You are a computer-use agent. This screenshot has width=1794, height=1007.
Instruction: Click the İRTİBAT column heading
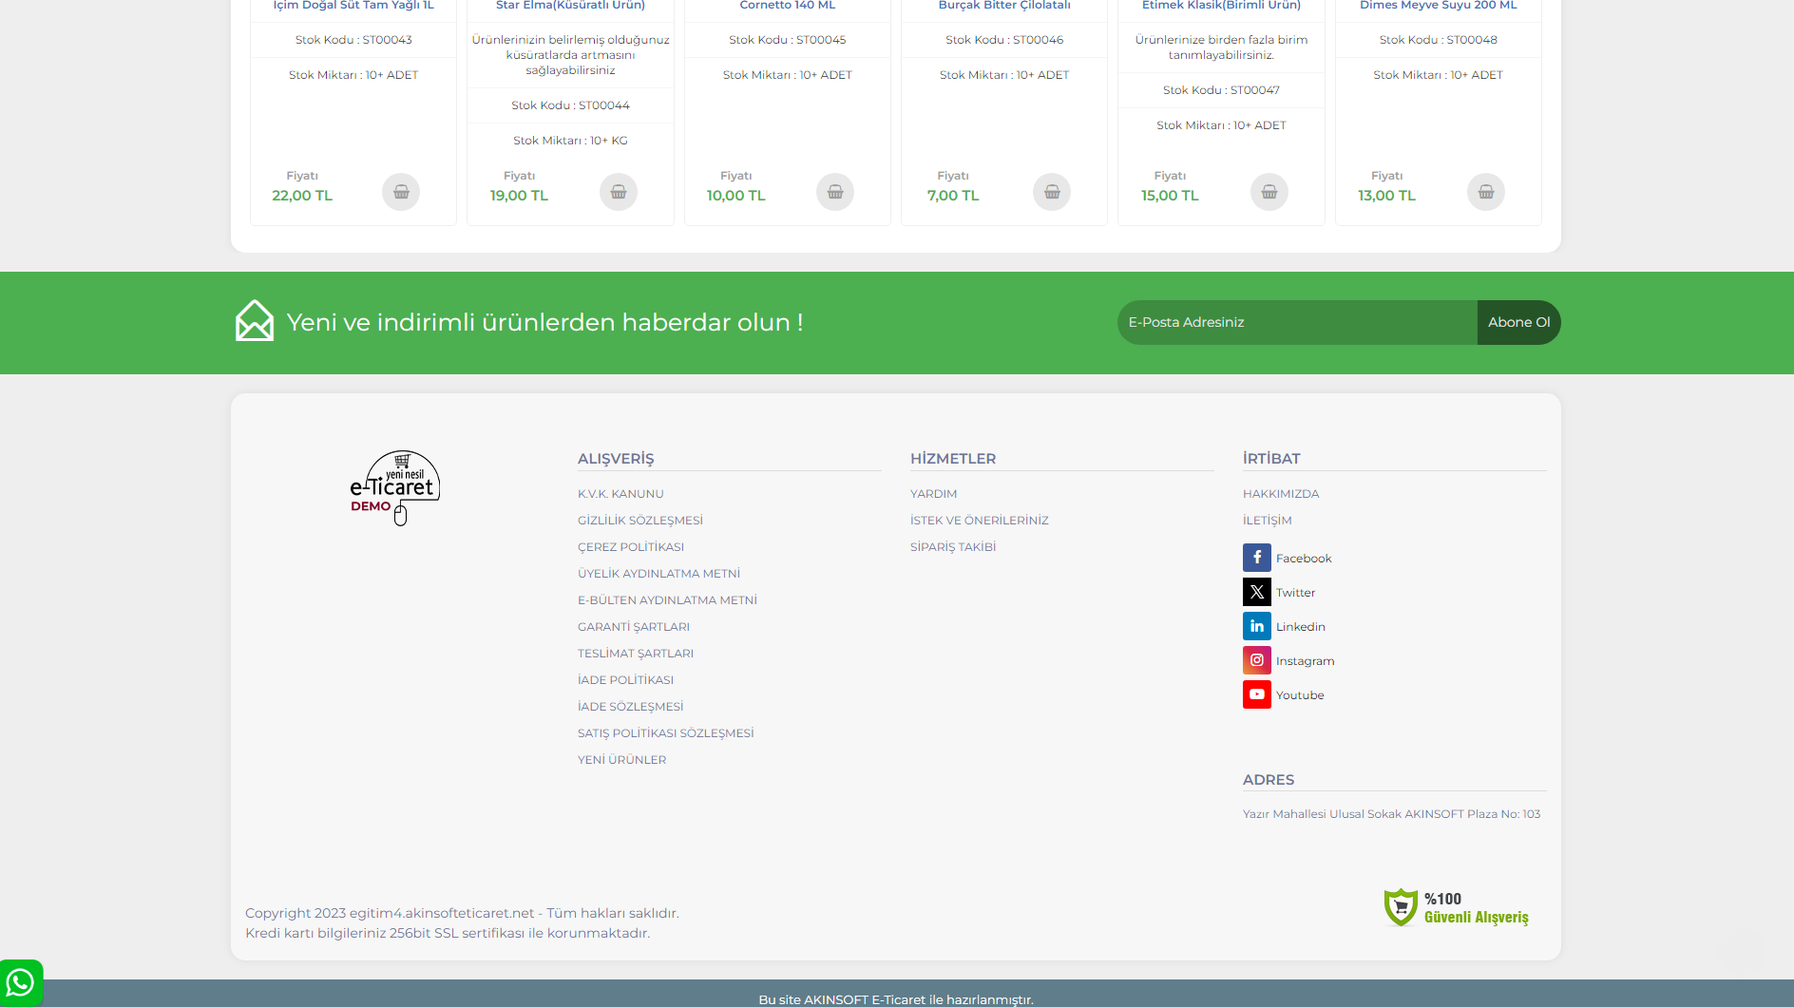(x=1271, y=459)
